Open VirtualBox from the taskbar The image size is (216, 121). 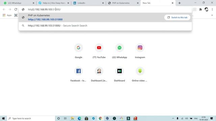(107, 118)
